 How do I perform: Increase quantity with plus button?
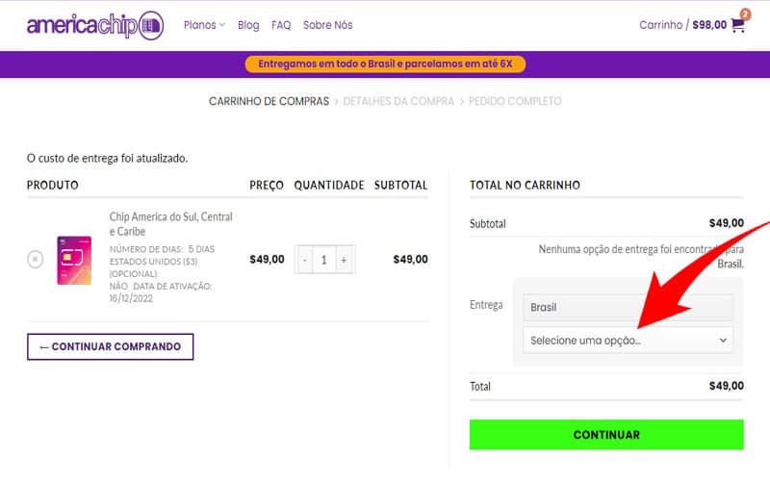[x=344, y=260]
